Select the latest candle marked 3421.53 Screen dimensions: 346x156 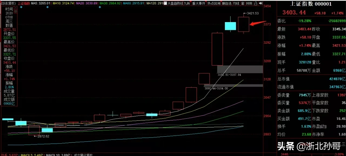(244, 24)
